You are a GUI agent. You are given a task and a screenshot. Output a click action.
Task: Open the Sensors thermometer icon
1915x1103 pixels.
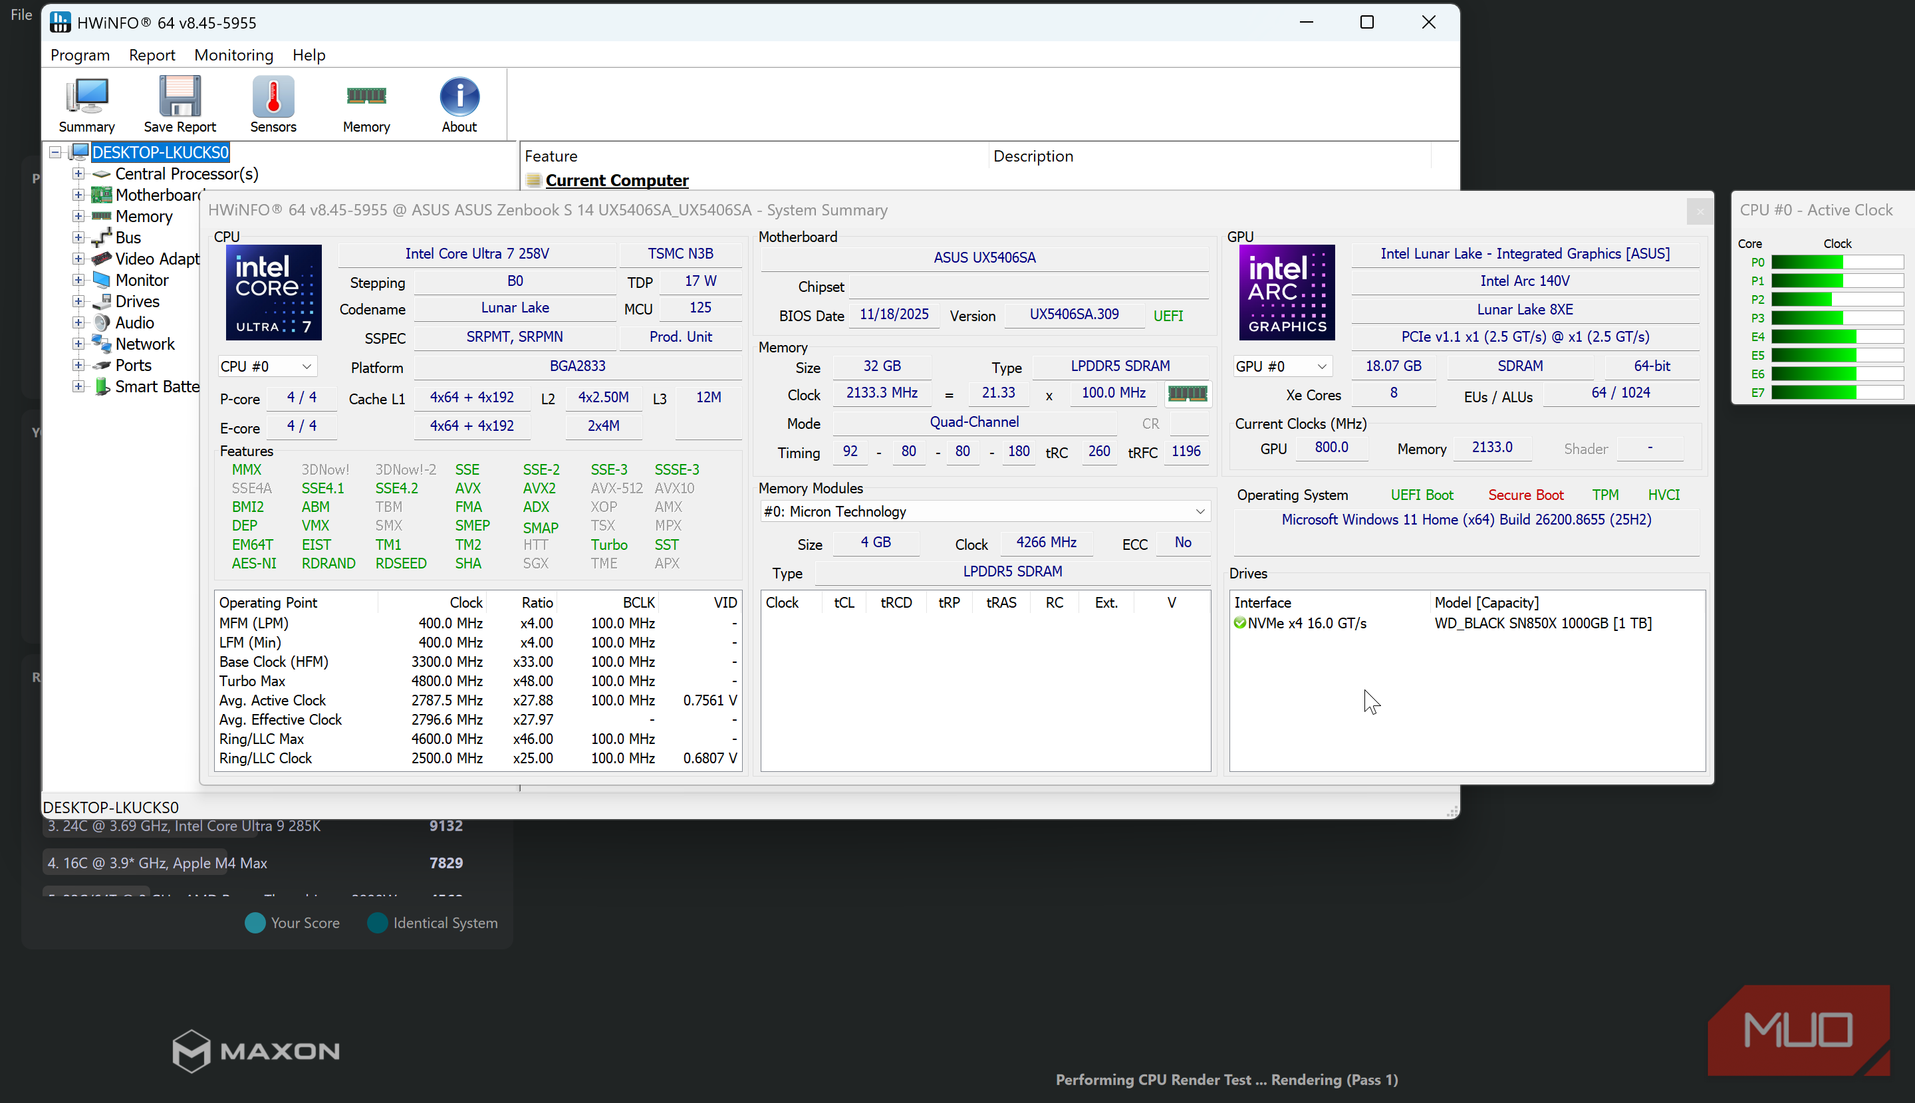pyautogui.click(x=273, y=97)
